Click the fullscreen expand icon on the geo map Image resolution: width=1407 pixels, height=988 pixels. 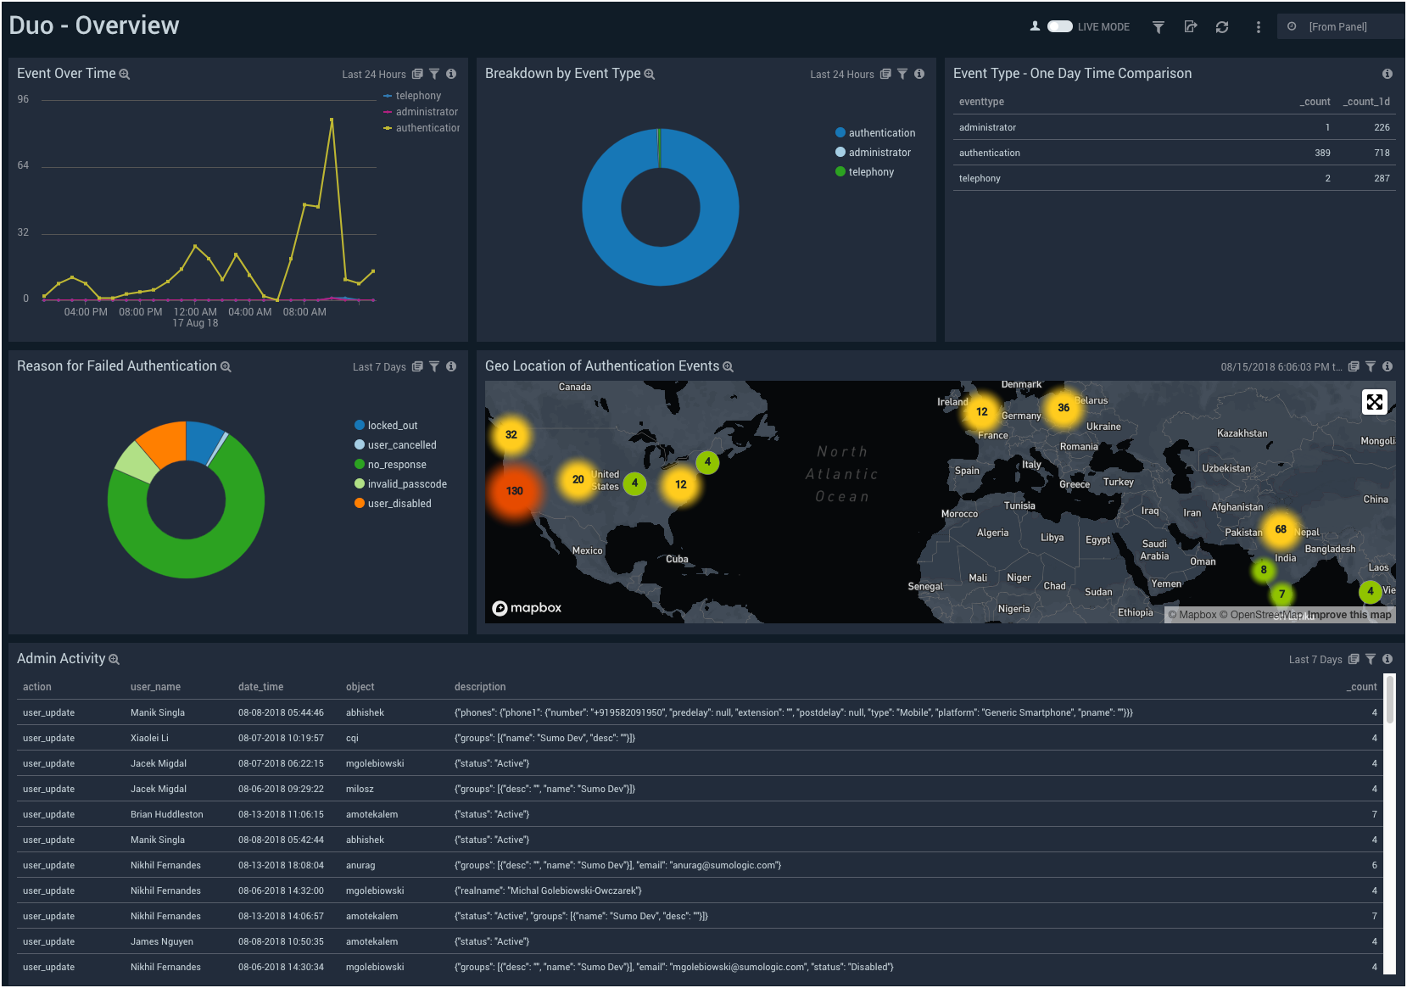coord(1375,402)
